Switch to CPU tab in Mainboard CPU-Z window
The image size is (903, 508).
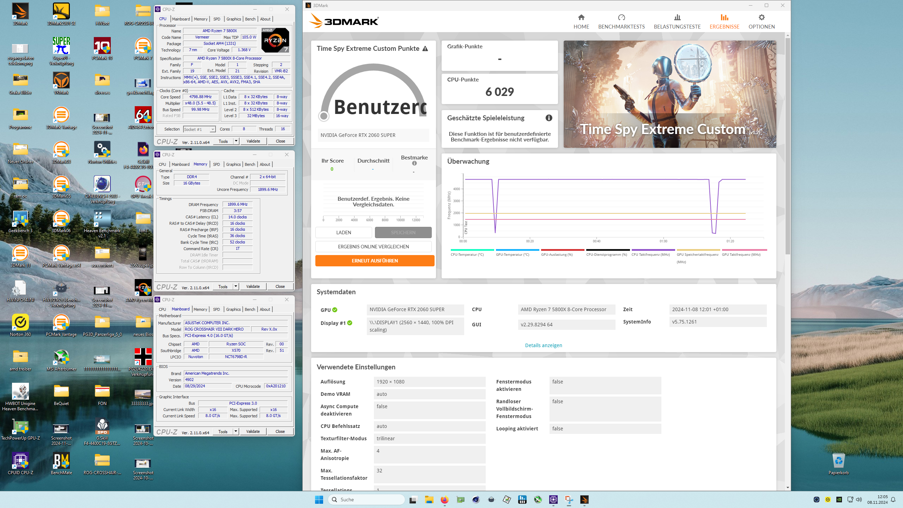(x=162, y=309)
